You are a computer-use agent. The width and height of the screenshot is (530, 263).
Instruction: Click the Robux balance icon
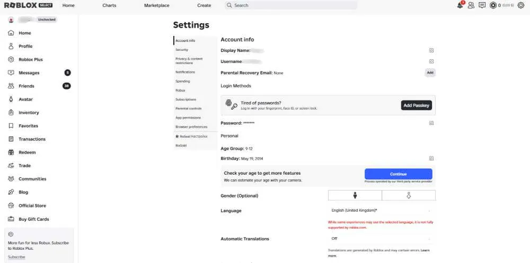(x=493, y=5)
